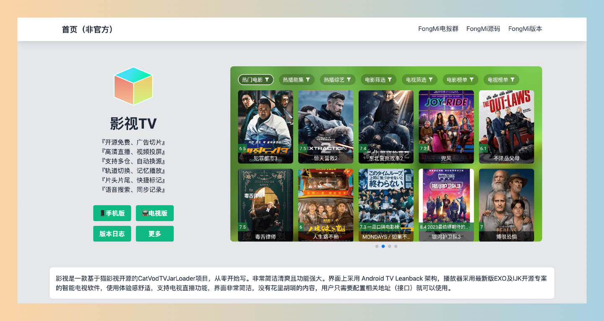This screenshot has height=321, width=604.
Task: Click the phone icon on 手机版 button
Action: pyautogui.click(x=103, y=213)
